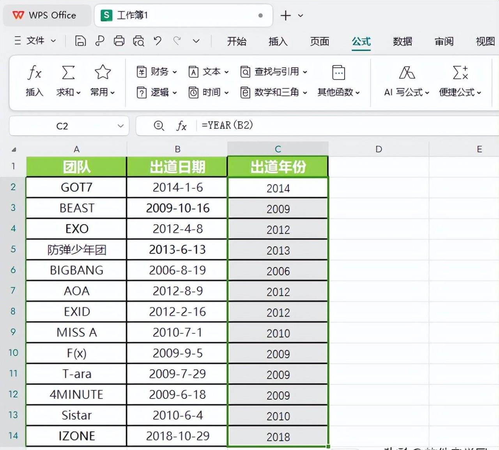The height and width of the screenshot is (450, 499).
Task: Click the export/share icon beside Save
Action: (100, 41)
